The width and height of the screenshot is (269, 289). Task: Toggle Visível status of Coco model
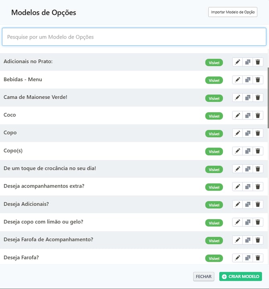(214, 116)
